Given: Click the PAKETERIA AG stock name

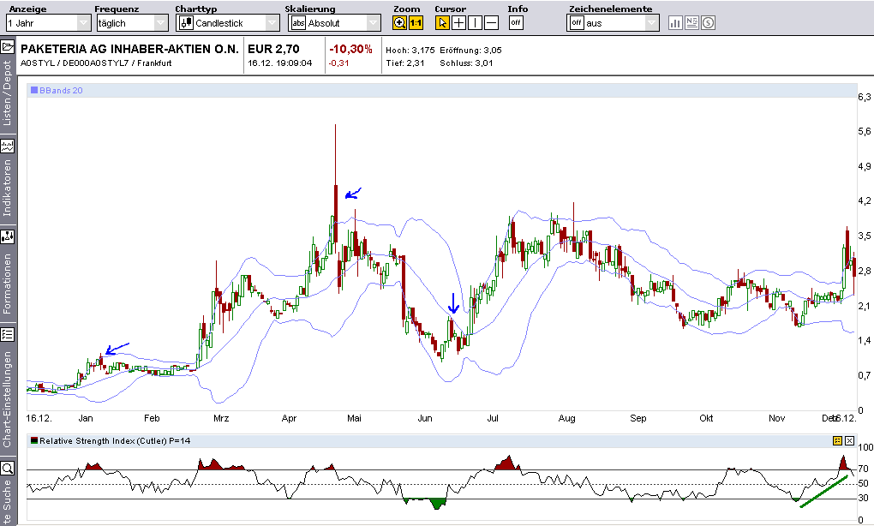Looking at the screenshot, I should pyautogui.click(x=130, y=49).
